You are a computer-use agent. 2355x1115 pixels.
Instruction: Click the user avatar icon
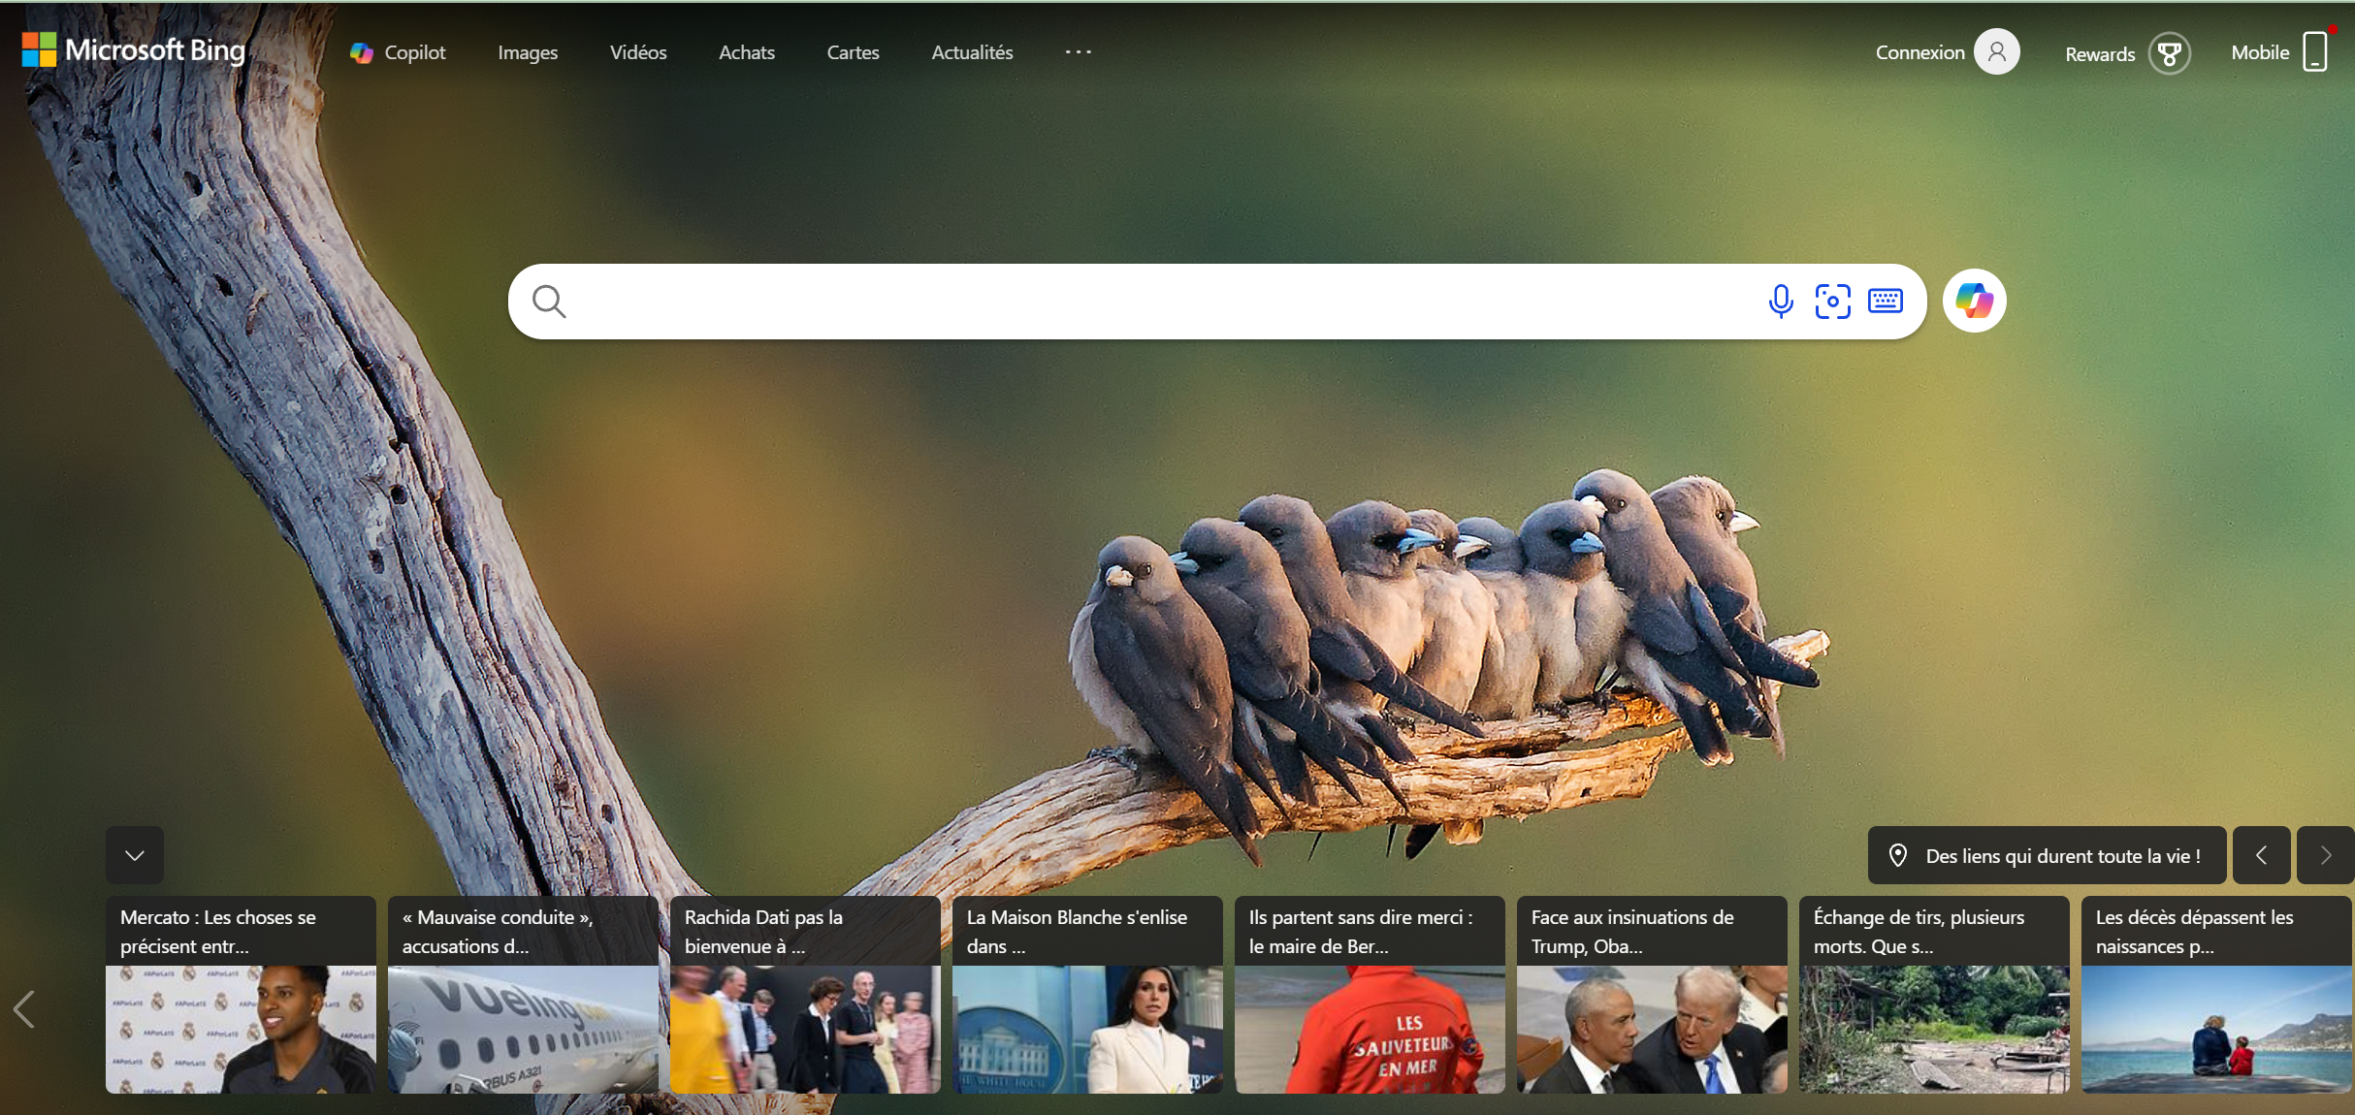click(1997, 52)
